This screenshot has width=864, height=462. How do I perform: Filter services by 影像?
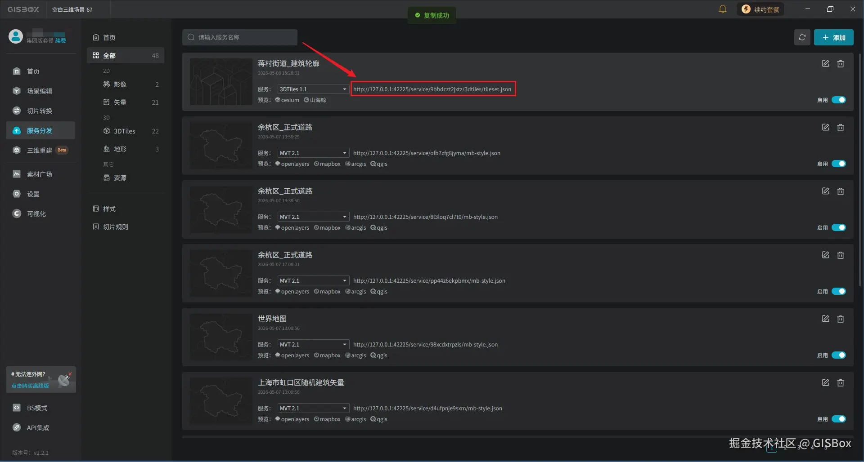126,84
